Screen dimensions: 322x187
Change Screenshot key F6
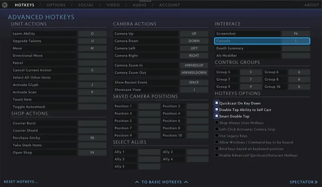tap(296, 33)
